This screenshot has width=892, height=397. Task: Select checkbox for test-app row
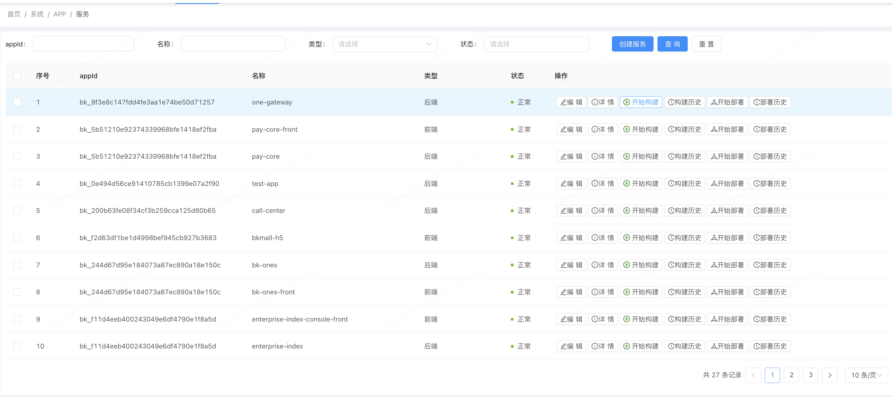(x=17, y=184)
